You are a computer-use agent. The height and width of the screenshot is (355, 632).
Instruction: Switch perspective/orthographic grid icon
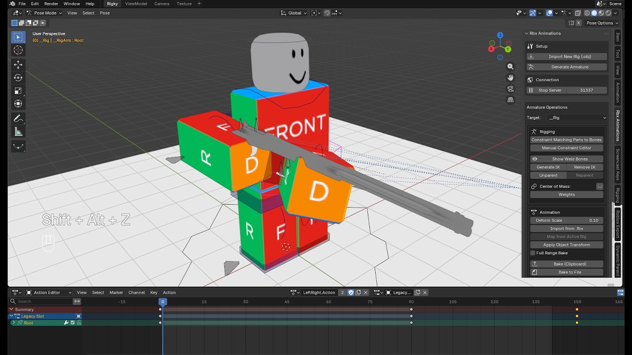(511, 100)
